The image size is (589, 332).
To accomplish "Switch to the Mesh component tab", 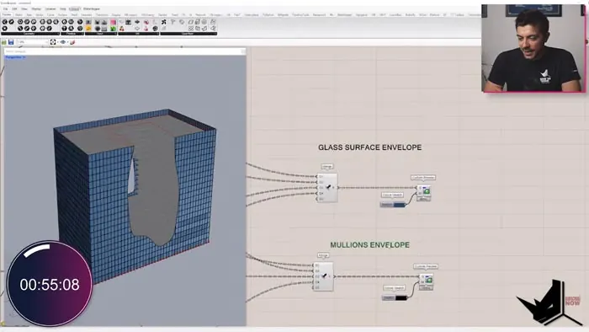I will pyautogui.click(x=74, y=14).
